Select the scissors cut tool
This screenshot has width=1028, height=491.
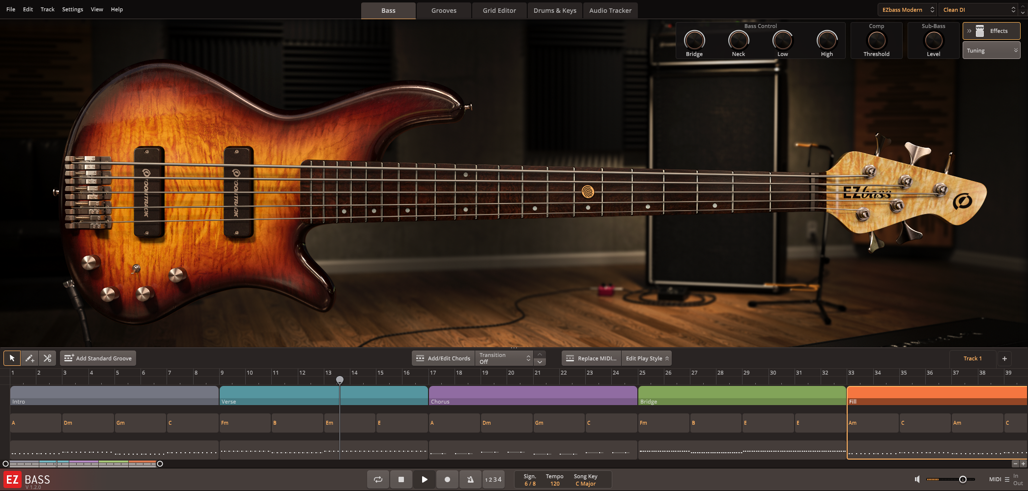click(47, 358)
